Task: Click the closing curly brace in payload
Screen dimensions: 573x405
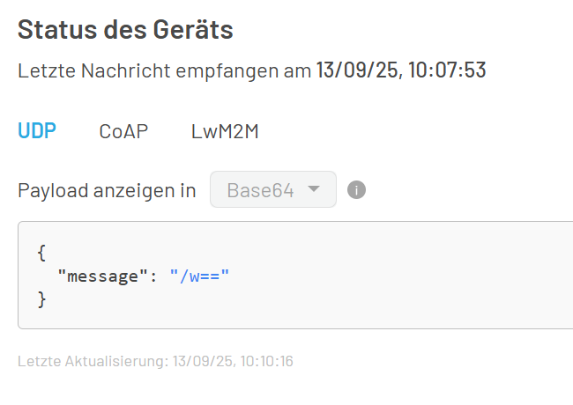Action: coord(41,299)
